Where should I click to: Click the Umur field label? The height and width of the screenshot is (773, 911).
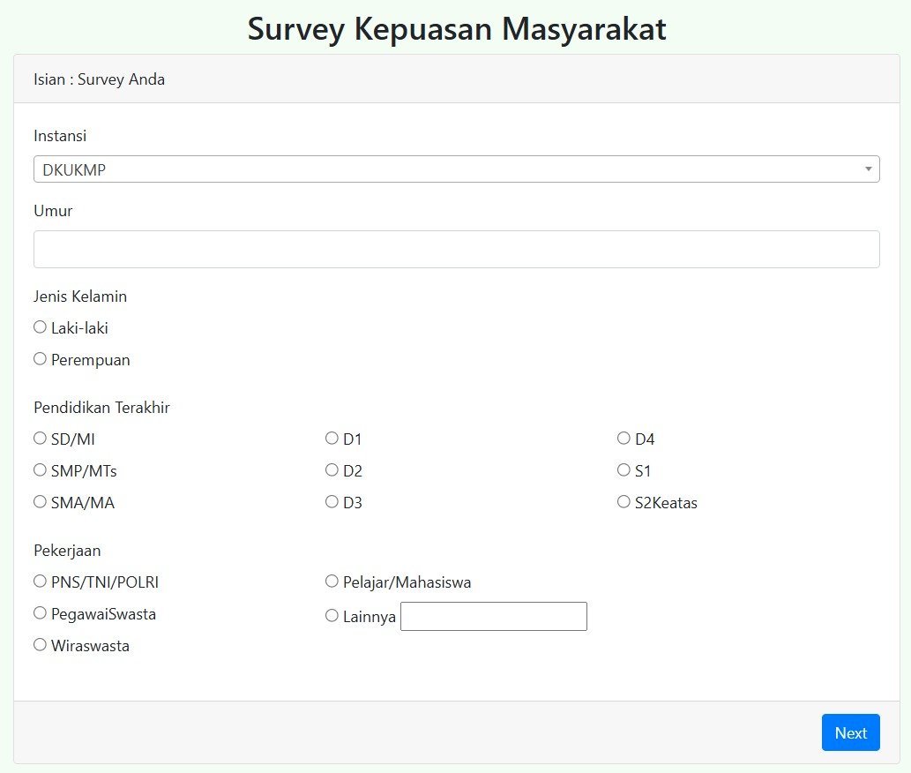pyautogui.click(x=53, y=211)
